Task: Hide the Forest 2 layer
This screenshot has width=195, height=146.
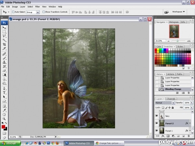Action: click(157, 123)
